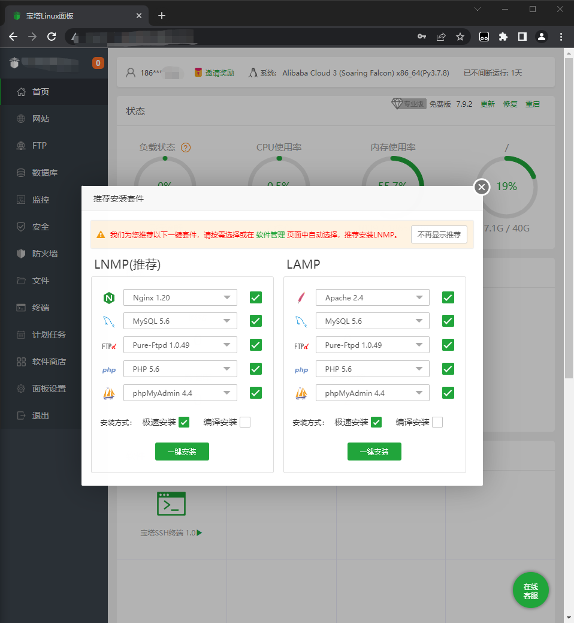Screen dimensions: 574x623
Task: Uncheck the LNMP Pure-Ftpd checkbox
Action: click(256, 345)
